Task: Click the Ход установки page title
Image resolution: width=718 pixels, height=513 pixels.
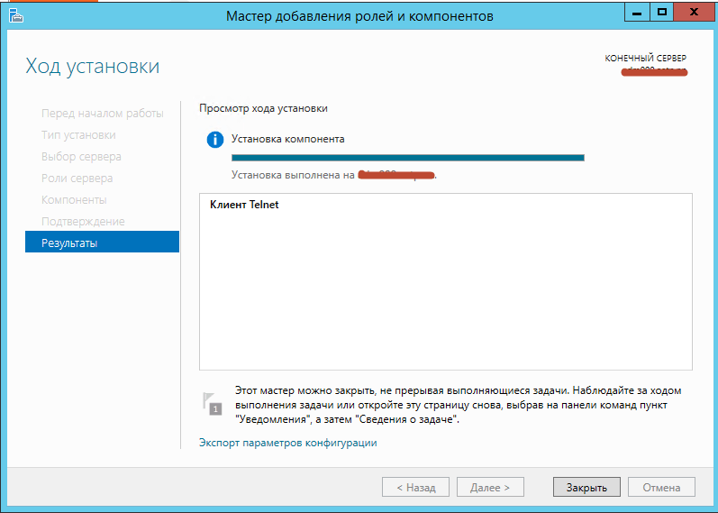Action: click(93, 66)
